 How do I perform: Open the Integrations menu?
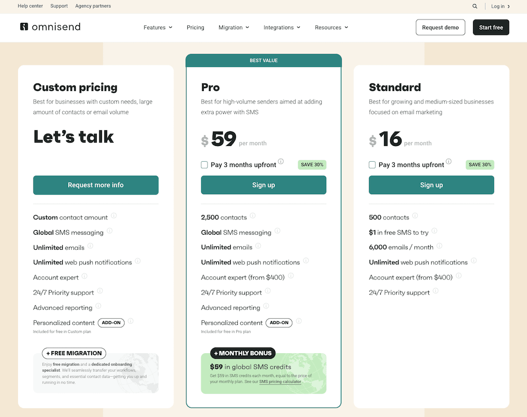click(x=282, y=27)
